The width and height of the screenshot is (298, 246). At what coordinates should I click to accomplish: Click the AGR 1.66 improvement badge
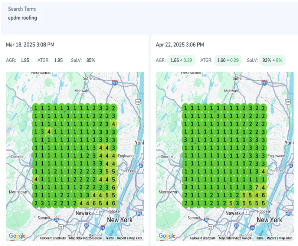(x=181, y=60)
